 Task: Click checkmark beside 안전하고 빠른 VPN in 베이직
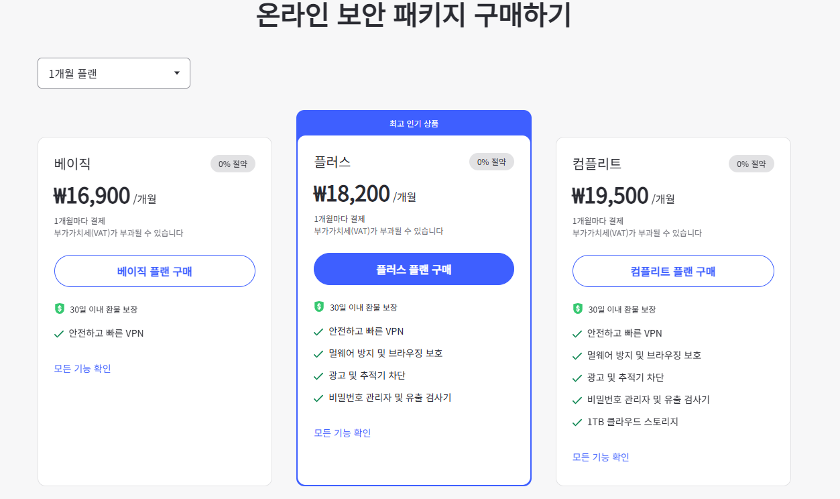pos(59,333)
